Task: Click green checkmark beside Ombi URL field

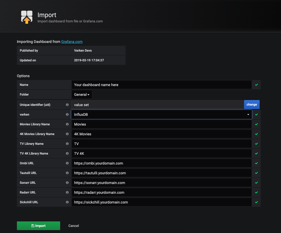Action: [x=256, y=163]
